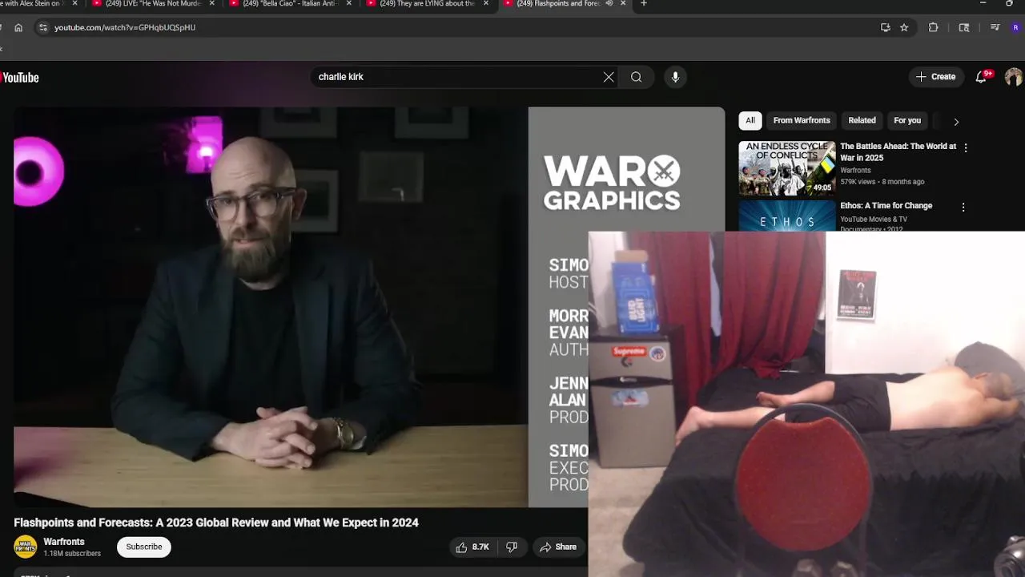
Task: Open the browser profile 'R' avatar
Action: [1015, 27]
